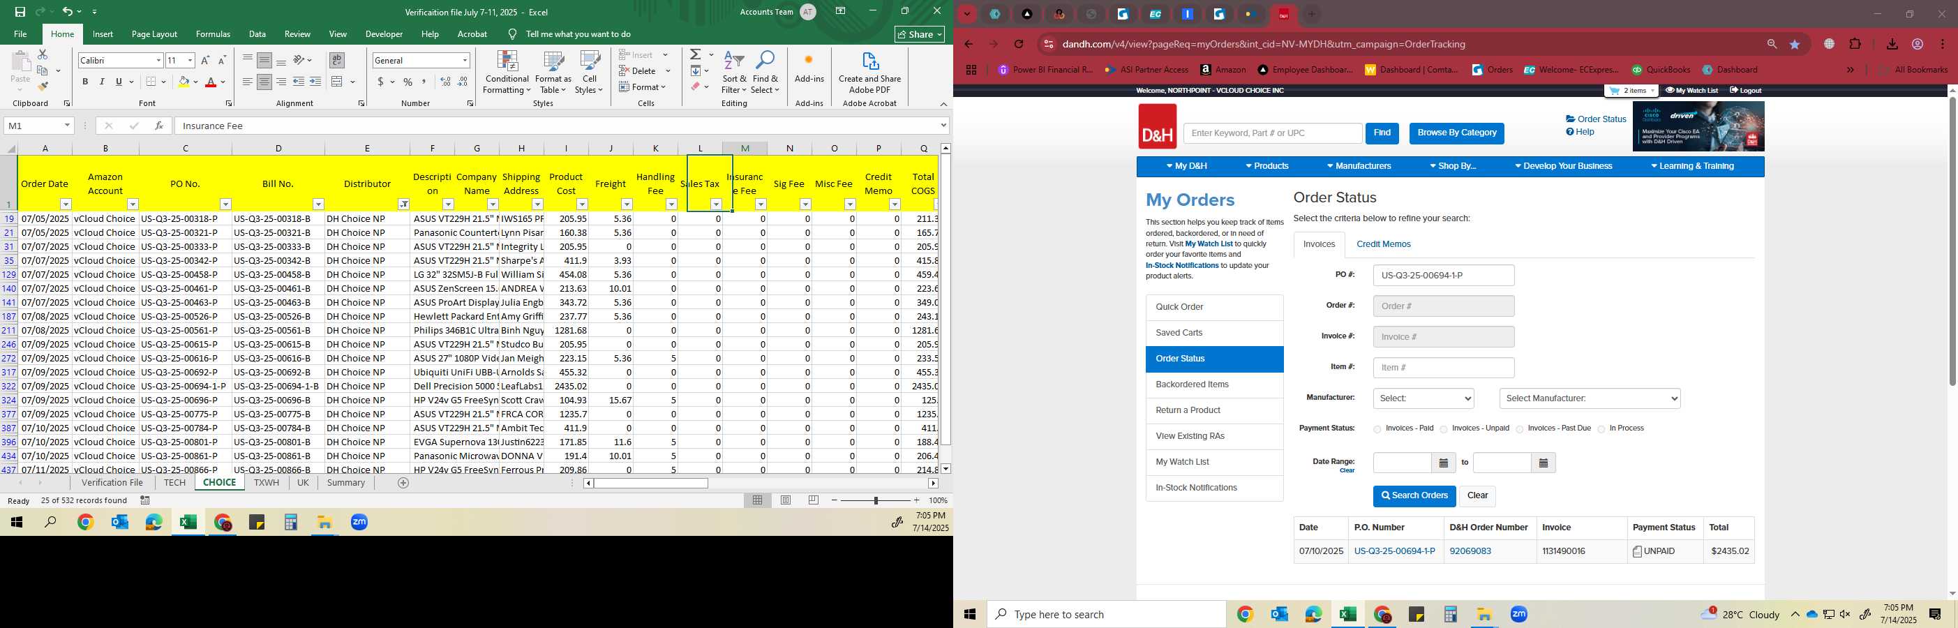This screenshot has height=628, width=1958.
Task: Open the Credit Memos tab
Action: coord(1383,245)
